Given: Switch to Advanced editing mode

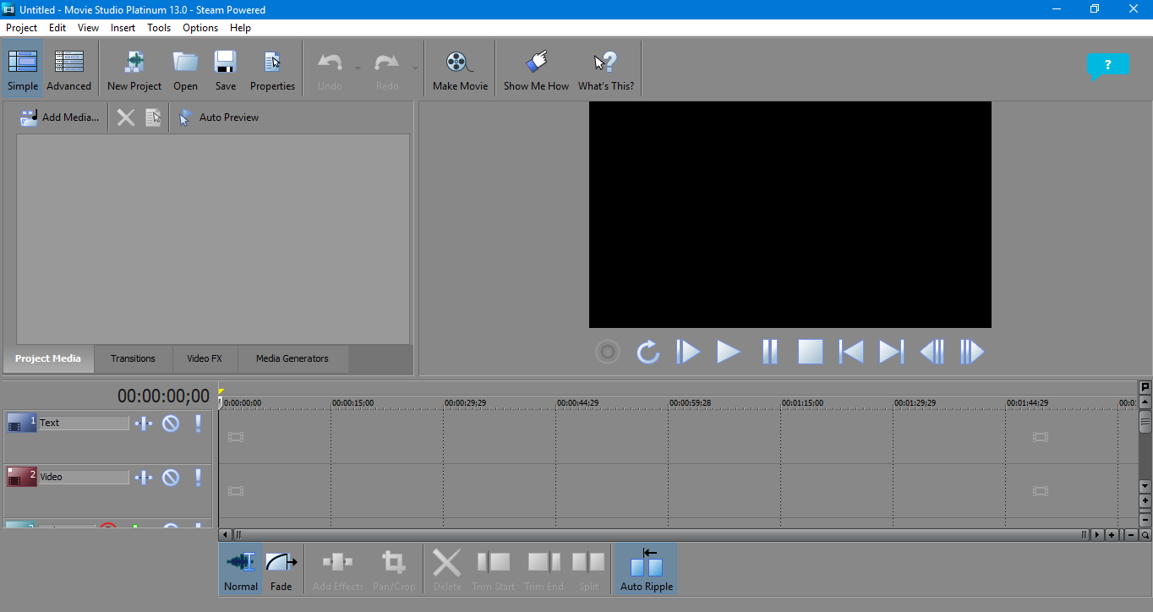Looking at the screenshot, I should (x=68, y=69).
